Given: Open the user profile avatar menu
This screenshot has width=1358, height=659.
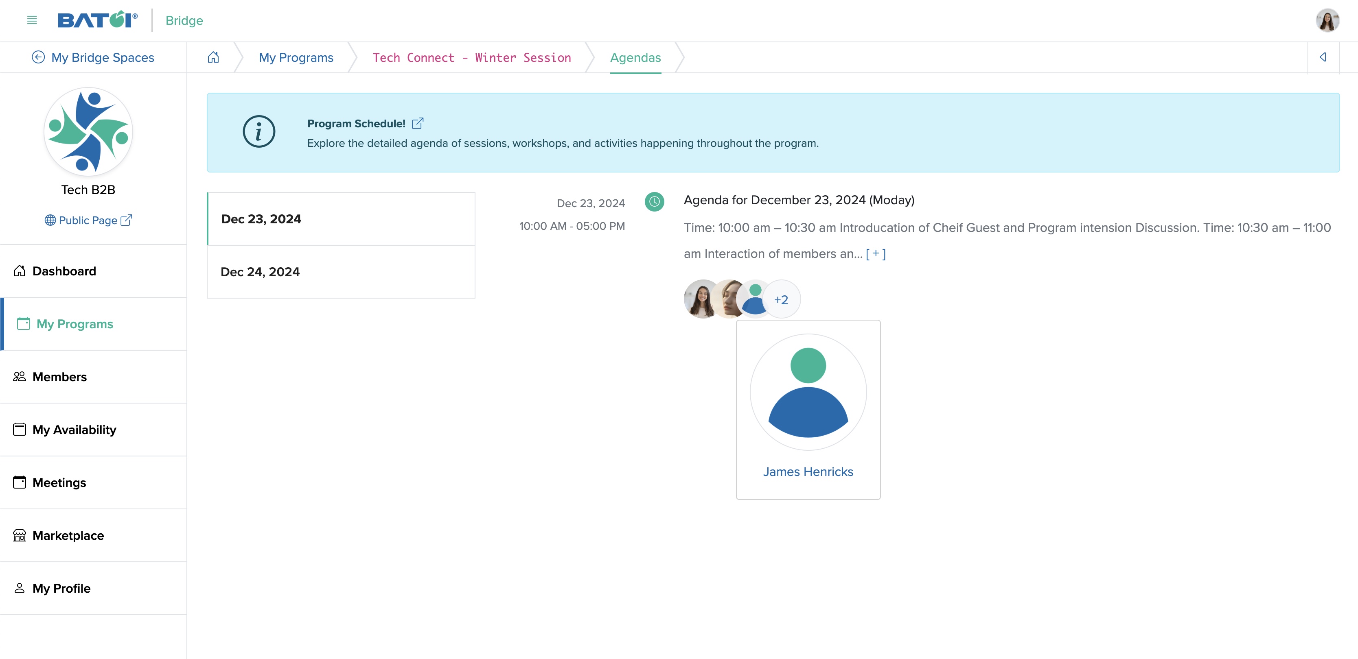Looking at the screenshot, I should [1327, 21].
